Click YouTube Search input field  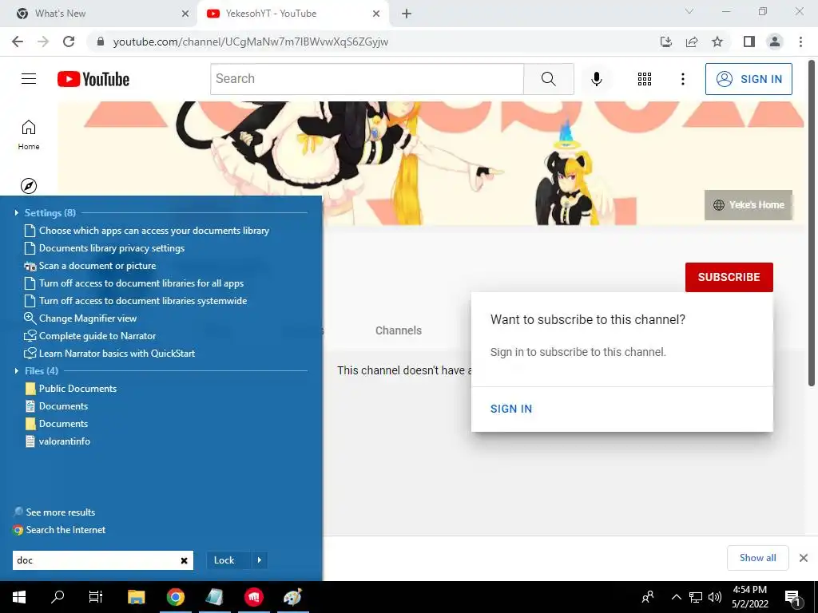pyautogui.click(x=367, y=79)
